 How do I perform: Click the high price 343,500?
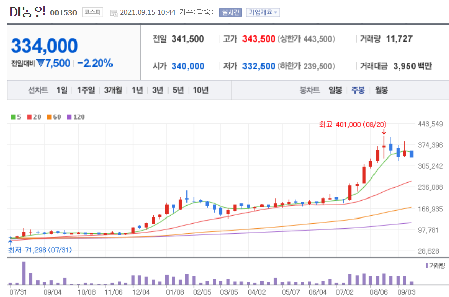pyautogui.click(x=258, y=39)
